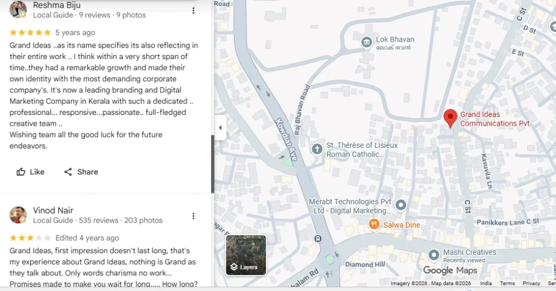This screenshot has width=556, height=291.
Task: Open Reshma Biju's reviewer name link
Action: tap(56, 5)
